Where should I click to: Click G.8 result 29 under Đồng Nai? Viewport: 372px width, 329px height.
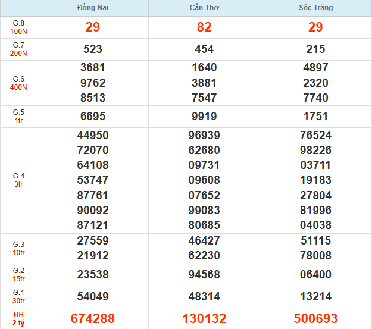(92, 27)
